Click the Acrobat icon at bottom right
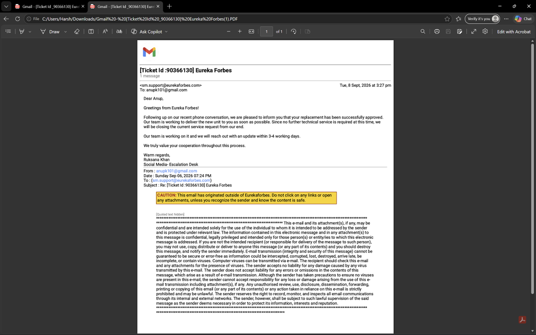 pyautogui.click(x=522, y=319)
